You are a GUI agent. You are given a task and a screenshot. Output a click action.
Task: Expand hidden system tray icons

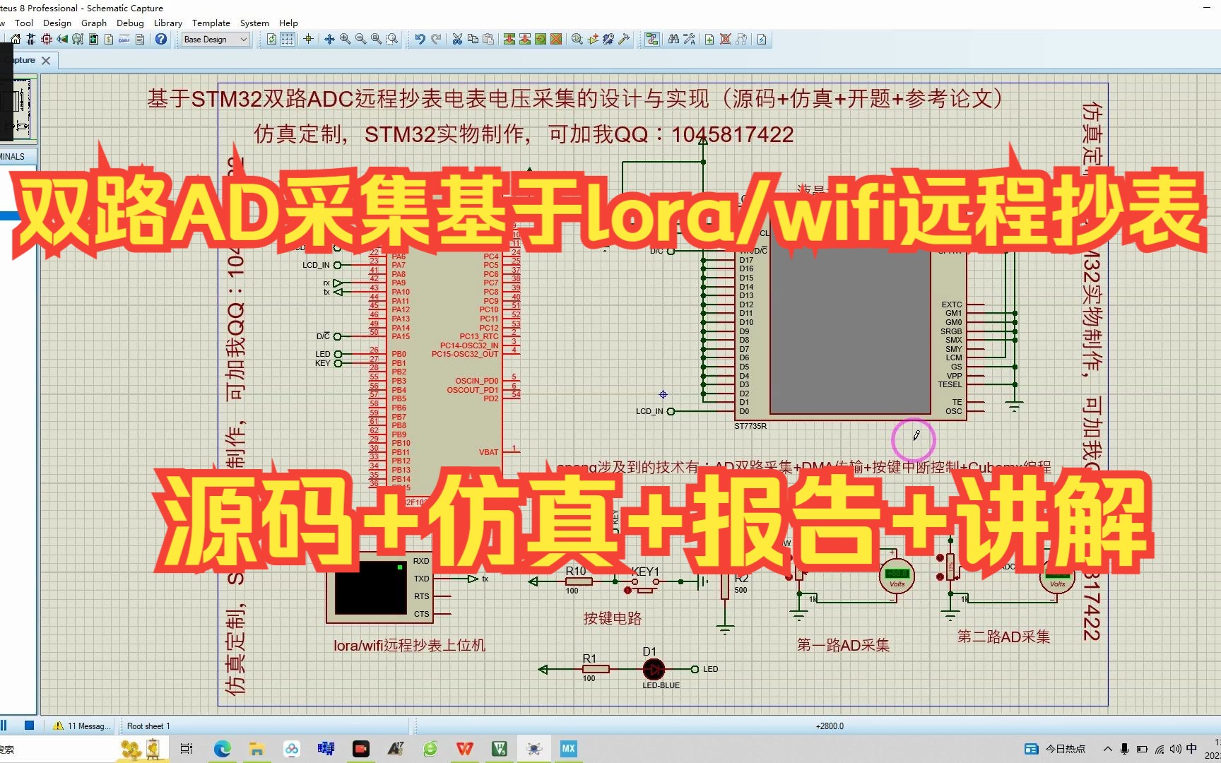coord(1108,750)
